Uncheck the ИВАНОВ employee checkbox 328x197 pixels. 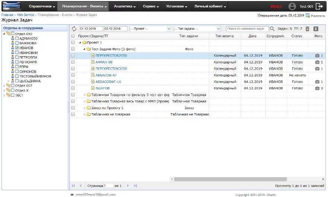[17, 48]
